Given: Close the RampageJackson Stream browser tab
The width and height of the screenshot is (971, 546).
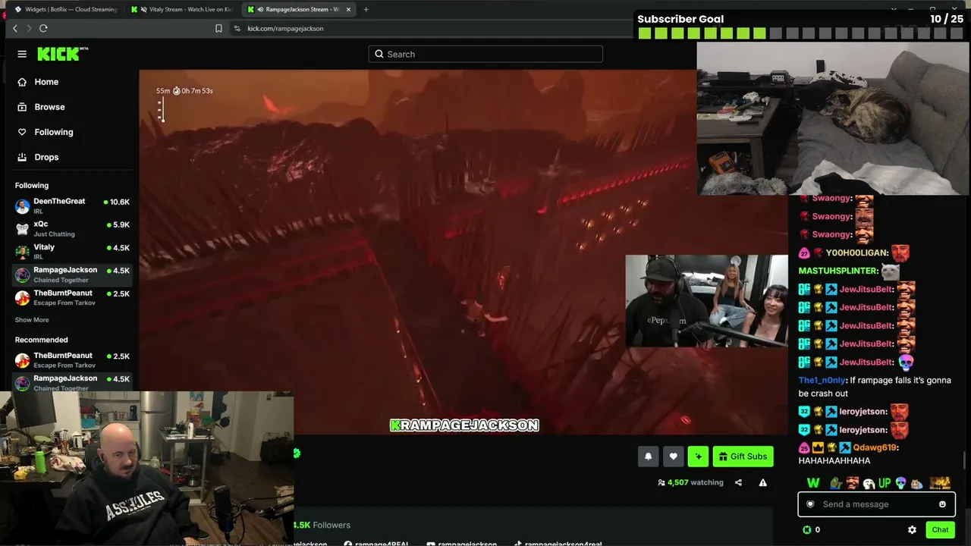Looking at the screenshot, I should 350,9.
